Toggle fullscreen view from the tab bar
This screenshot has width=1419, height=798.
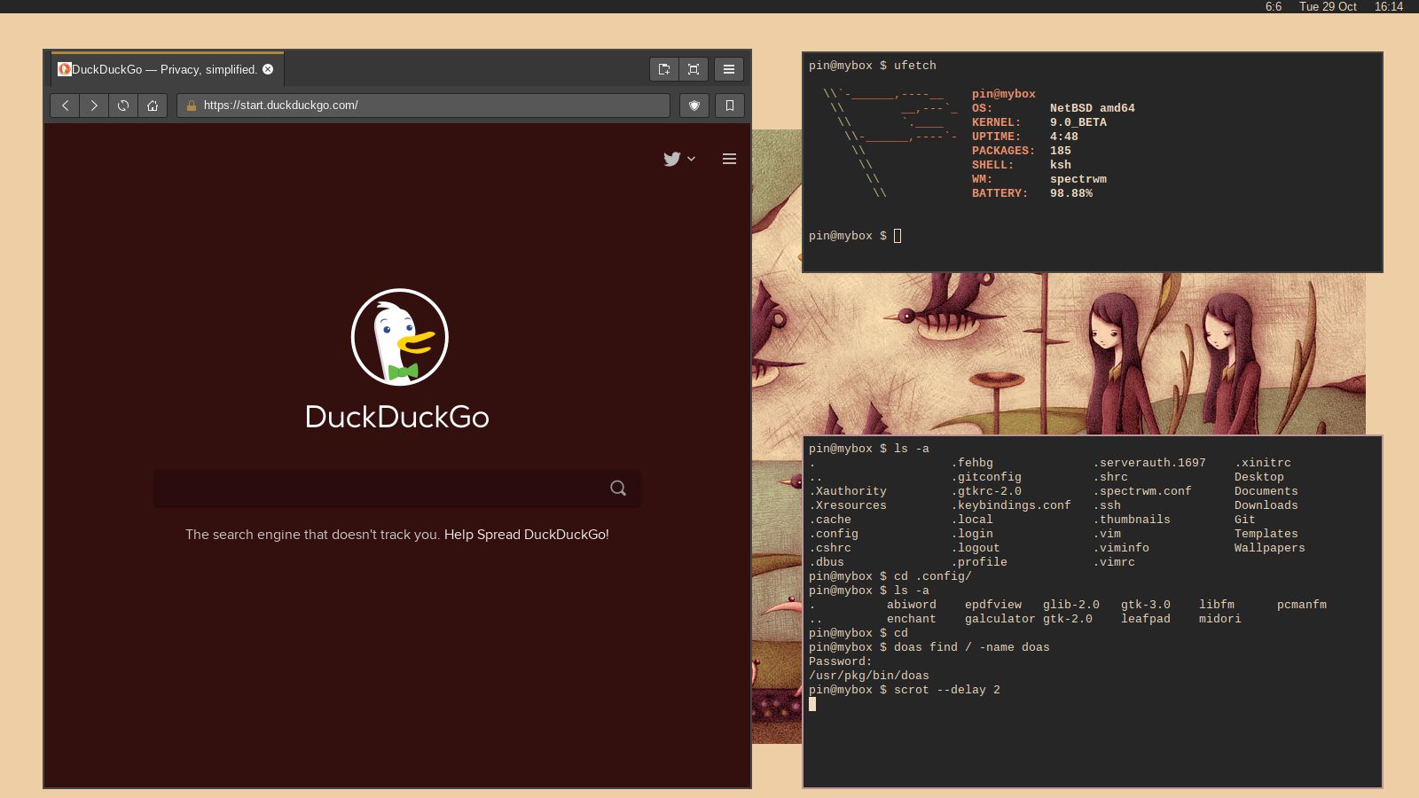pos(694,68)
